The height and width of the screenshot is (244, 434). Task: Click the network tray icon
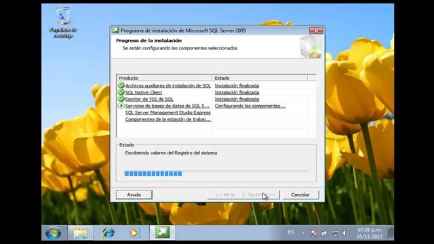(x=335, y=233)
